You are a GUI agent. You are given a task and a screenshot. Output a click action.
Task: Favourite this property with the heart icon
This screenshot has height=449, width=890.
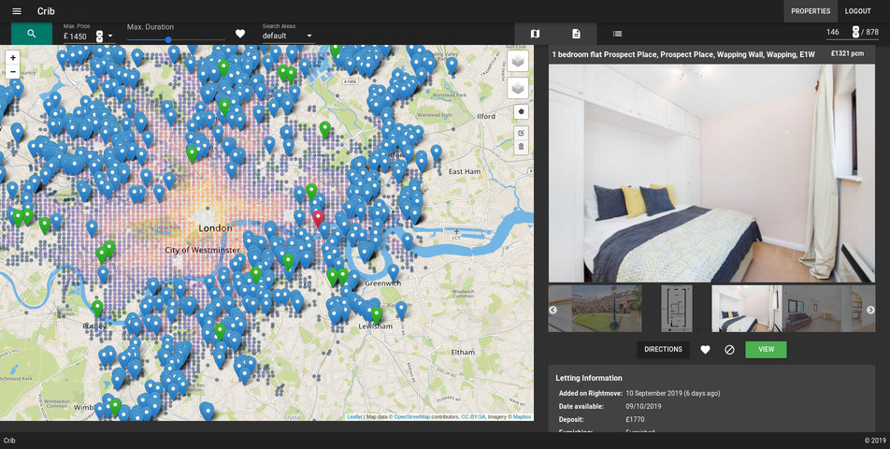click(705, 350)
